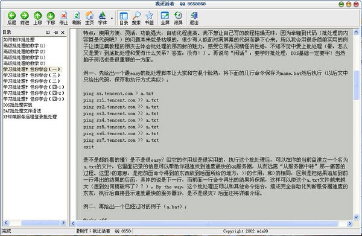Stop loading with the 停止 icon
This screenshot has width=362, height=236.
tap(64, 16)
